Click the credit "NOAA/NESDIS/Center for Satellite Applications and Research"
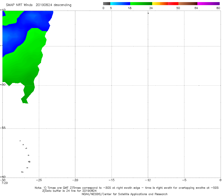The width and height of the screenshot is (223, 196). tap(124, 194)
